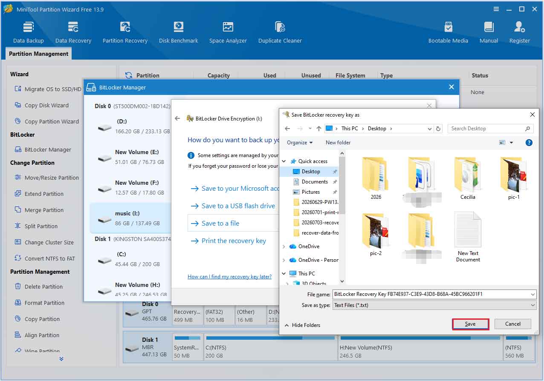This screenshot has width=544, height=381.
Task: Cancel the save dialog
Action: point(513,324)
